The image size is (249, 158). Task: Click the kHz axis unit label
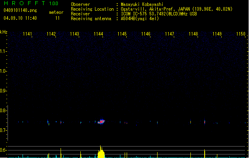pyautogui.click(x=4, y=32)
